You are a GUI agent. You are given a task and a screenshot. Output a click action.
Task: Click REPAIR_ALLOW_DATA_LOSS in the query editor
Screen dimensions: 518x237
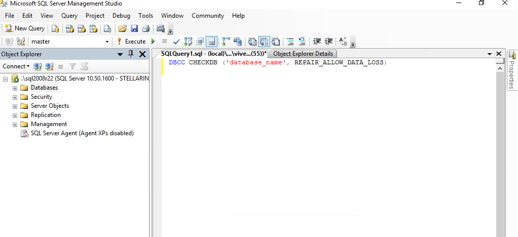click(x=339, y=63)
